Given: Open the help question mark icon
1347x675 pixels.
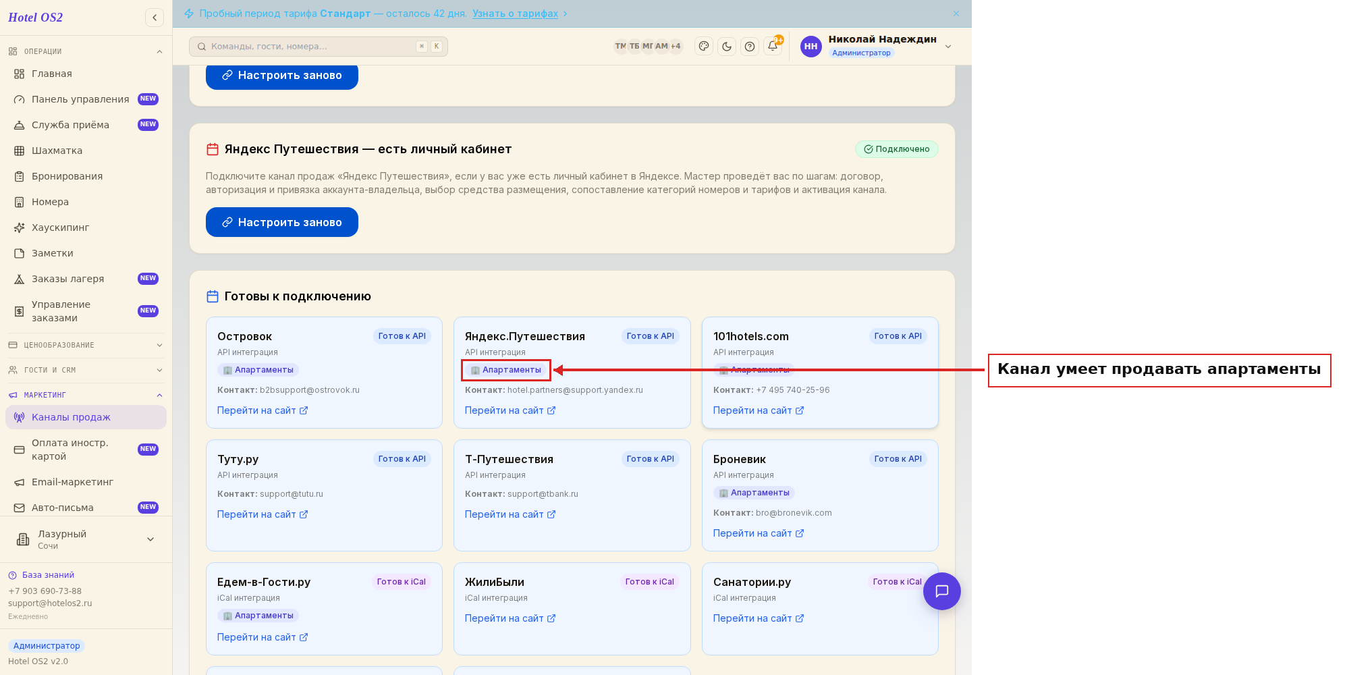Looking at the screenshot, I should (x=750, y=46).
